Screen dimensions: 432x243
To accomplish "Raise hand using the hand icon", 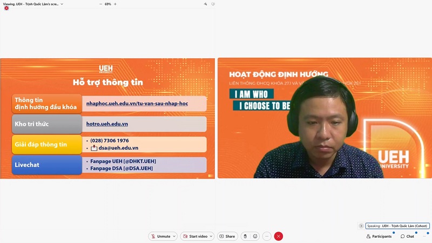I will (x=245, y=236).
